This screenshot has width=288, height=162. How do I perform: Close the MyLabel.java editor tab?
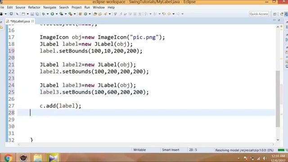click(x=32, y=21)
